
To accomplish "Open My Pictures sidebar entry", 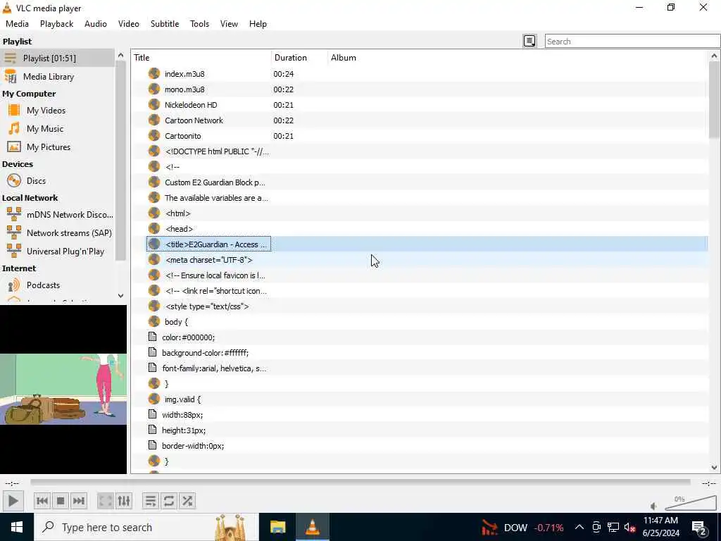I will 57,147.
